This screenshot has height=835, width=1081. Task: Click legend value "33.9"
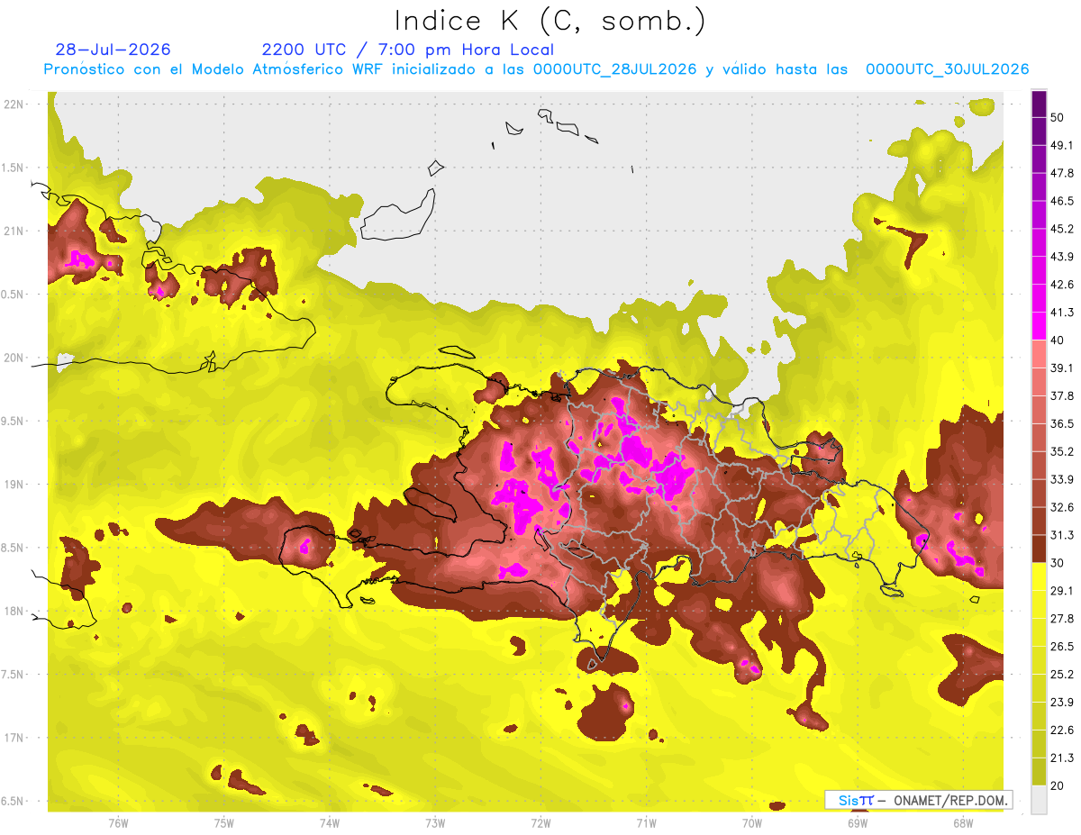[1061, 479]
